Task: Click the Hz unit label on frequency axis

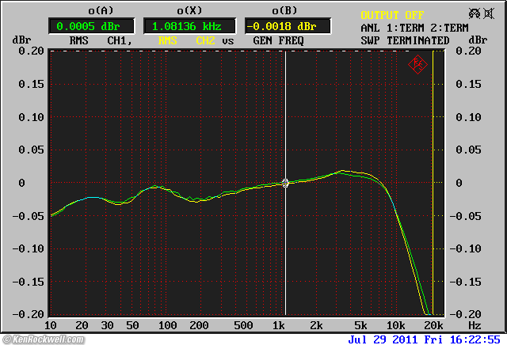Action: (475, 325)
